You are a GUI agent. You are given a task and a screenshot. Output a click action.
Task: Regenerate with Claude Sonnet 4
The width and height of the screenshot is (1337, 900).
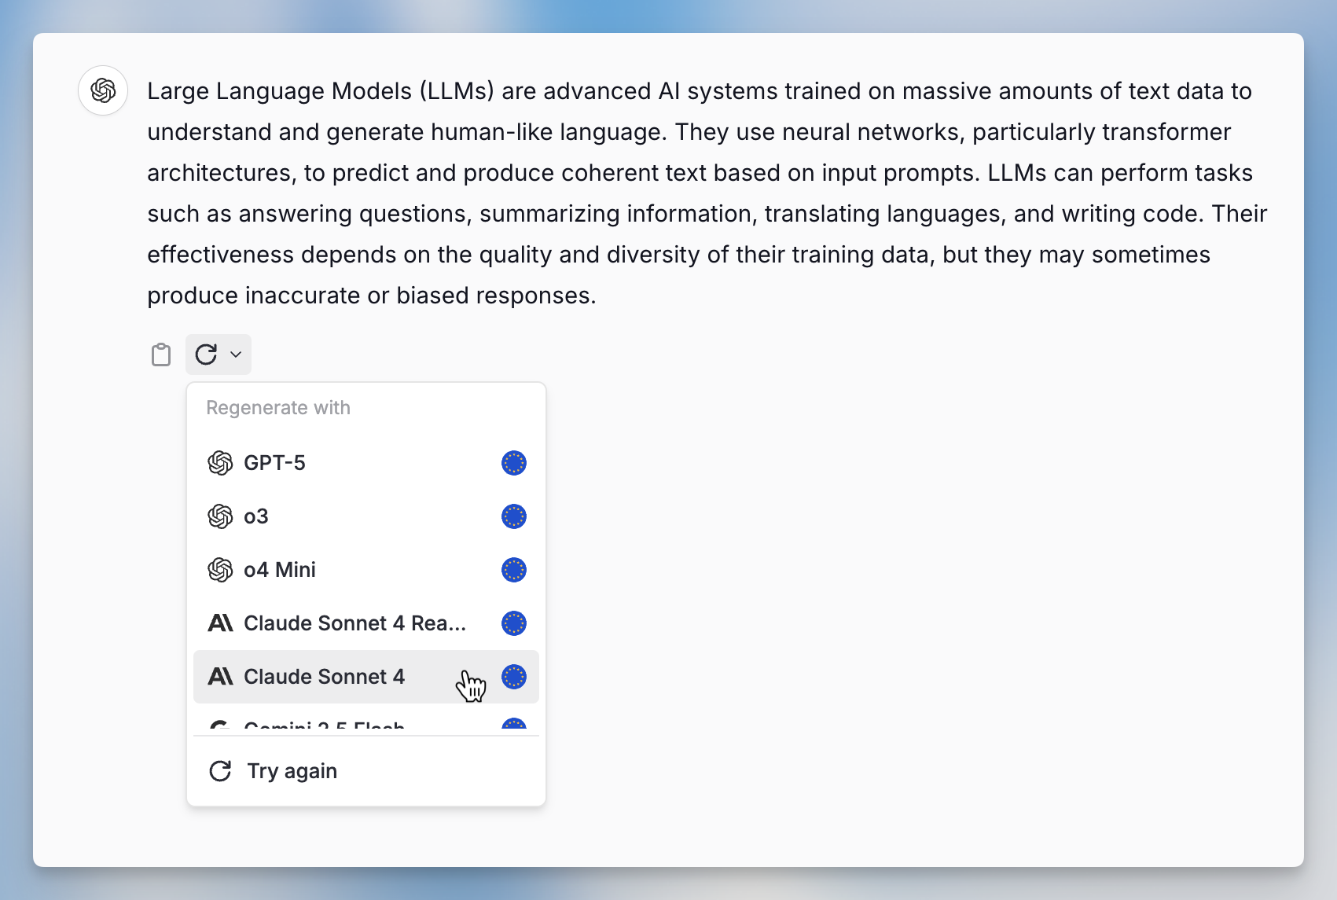[366, 677]
